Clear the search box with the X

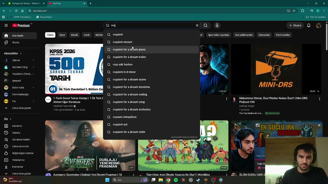197,25
